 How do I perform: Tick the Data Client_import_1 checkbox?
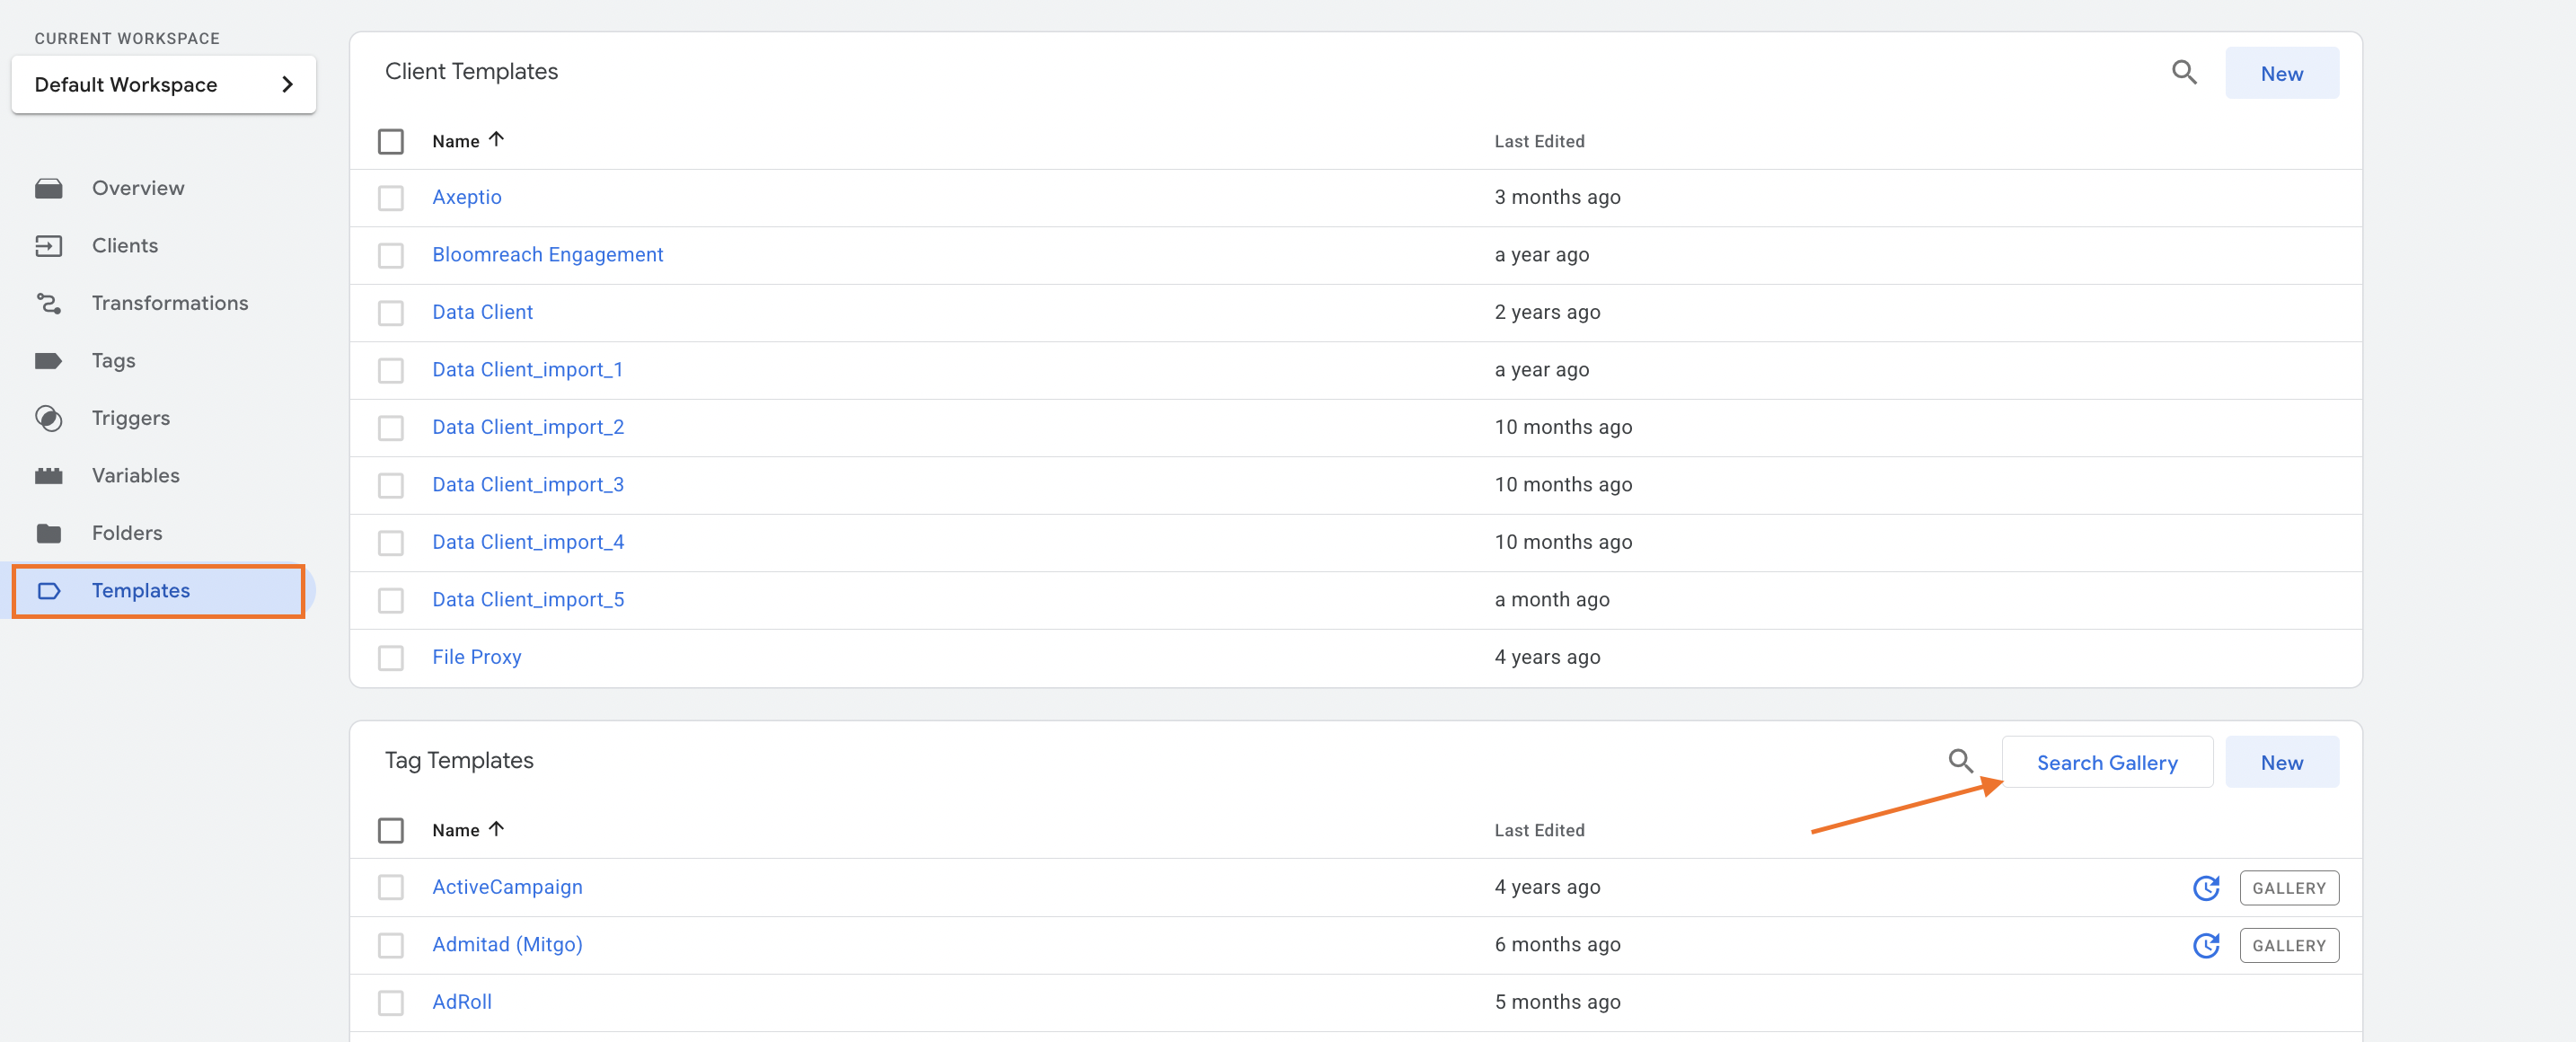click(x=391, y=370)
